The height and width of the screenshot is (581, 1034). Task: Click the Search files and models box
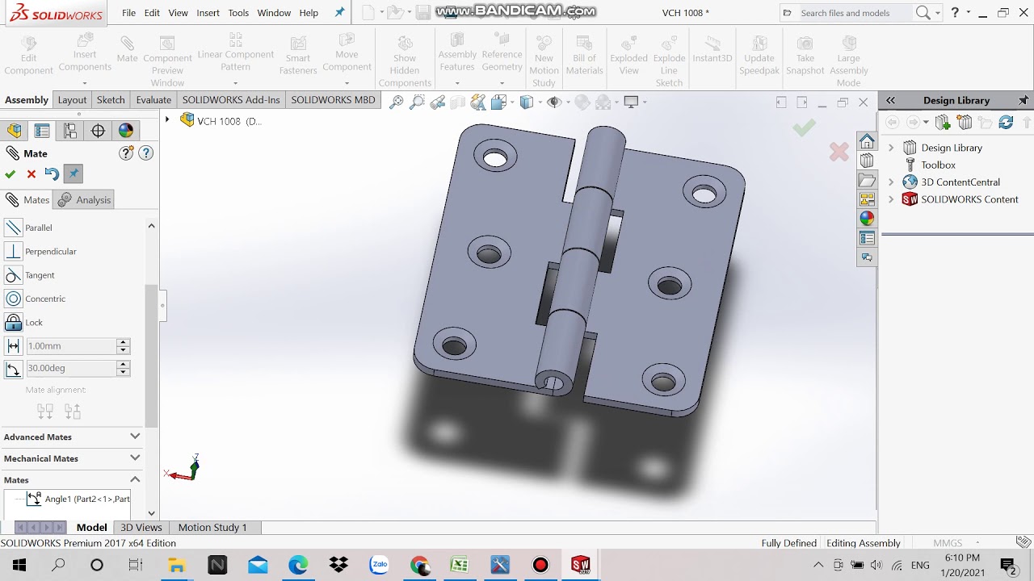click(855, 13)
